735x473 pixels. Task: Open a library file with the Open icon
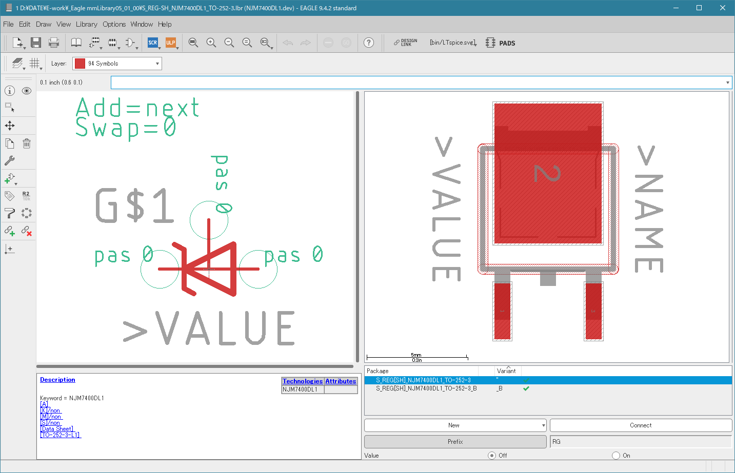point(17,43)
